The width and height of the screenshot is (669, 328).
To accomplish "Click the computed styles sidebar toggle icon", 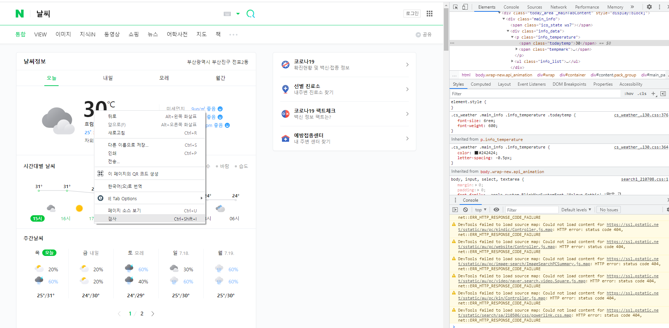I will click(x=663, y=94).
